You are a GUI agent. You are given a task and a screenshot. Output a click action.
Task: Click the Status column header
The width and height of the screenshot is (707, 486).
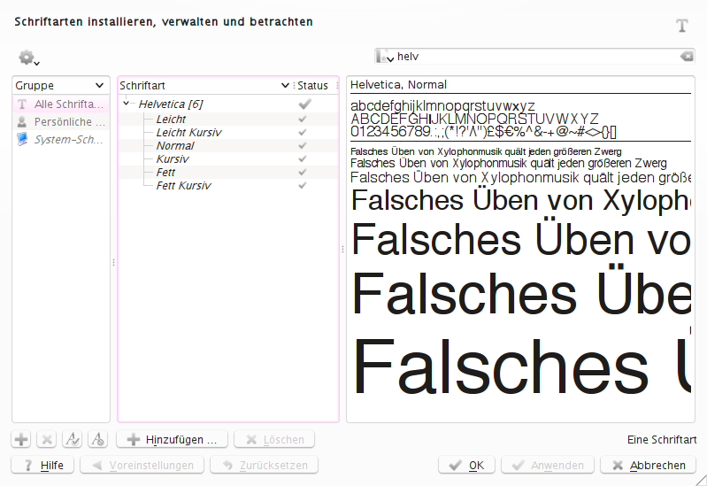point(316,85)
